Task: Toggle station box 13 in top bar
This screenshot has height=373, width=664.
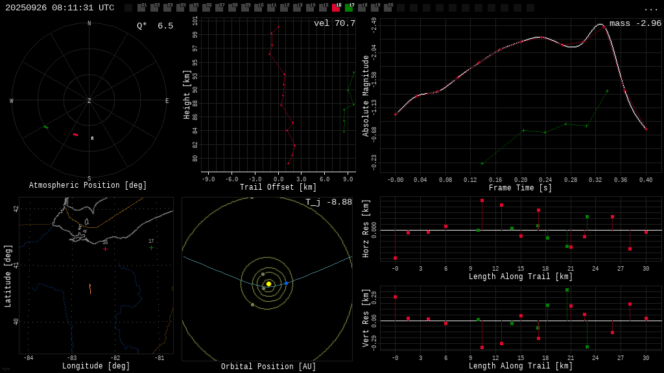Action: [x=297, y=7]
